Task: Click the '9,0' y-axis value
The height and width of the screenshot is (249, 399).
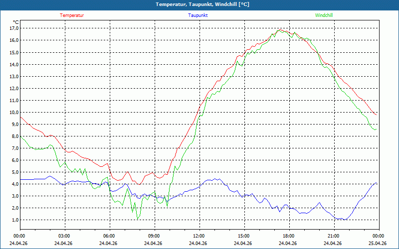Action: pyautogui.click(x=15, y=124)
